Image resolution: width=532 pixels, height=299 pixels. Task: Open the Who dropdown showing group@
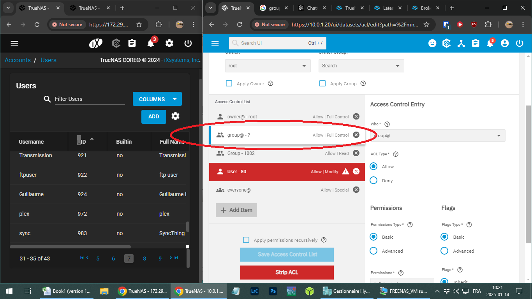[438, 135]
